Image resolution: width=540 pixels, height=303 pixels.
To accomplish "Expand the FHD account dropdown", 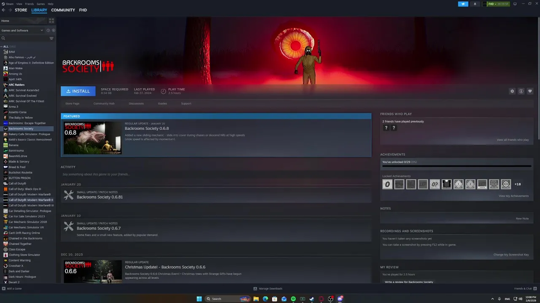I will coord(498,4).
